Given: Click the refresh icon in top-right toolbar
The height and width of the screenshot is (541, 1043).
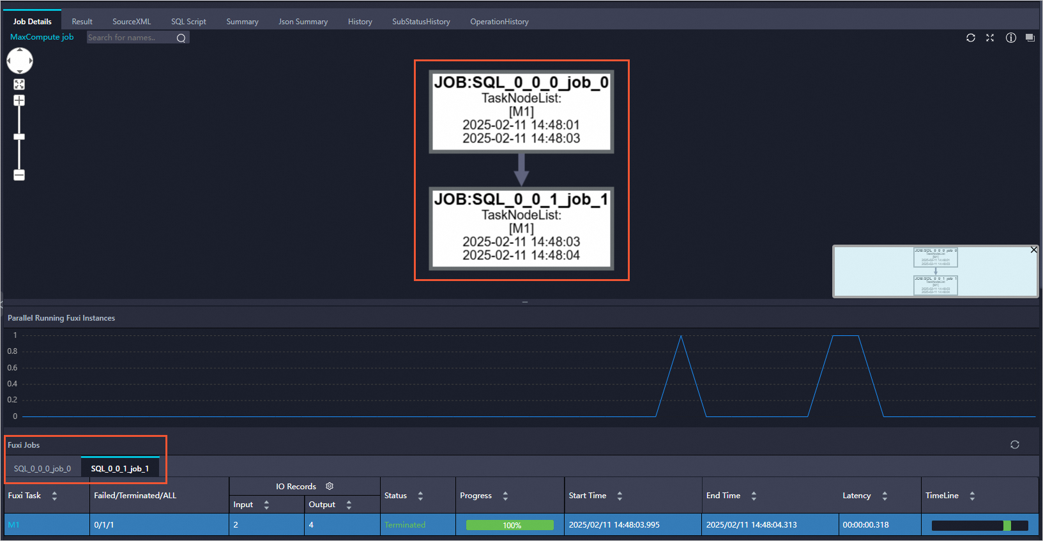Looking at the screenshot, I should point(970,38).
